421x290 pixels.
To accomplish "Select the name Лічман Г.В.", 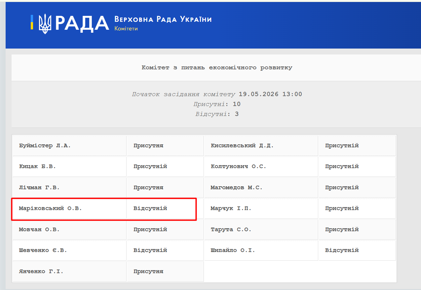I will pyautogui.click(x=39, y=188).
